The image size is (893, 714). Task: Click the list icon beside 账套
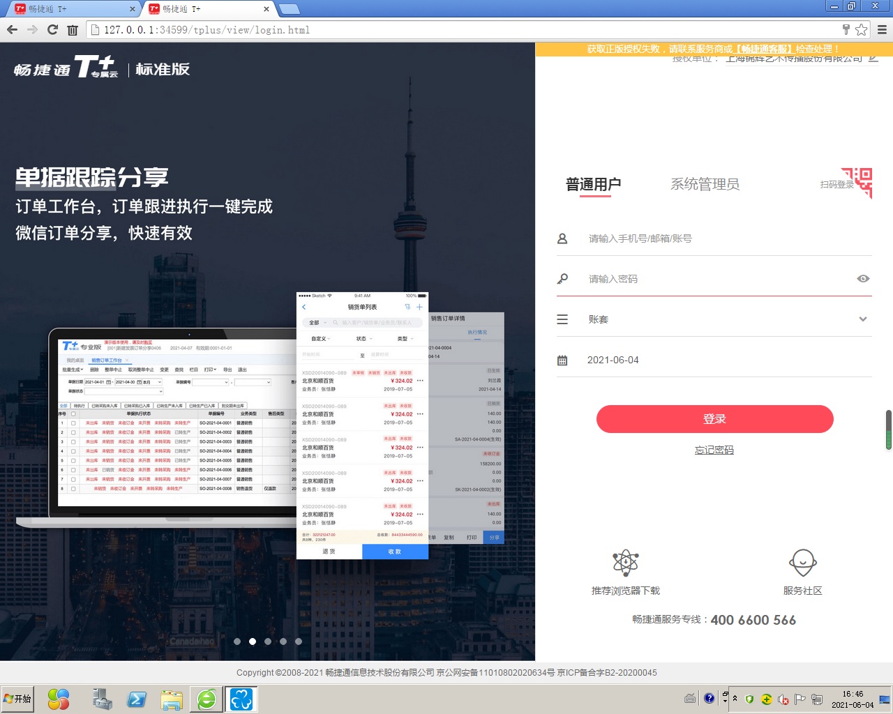562,319
